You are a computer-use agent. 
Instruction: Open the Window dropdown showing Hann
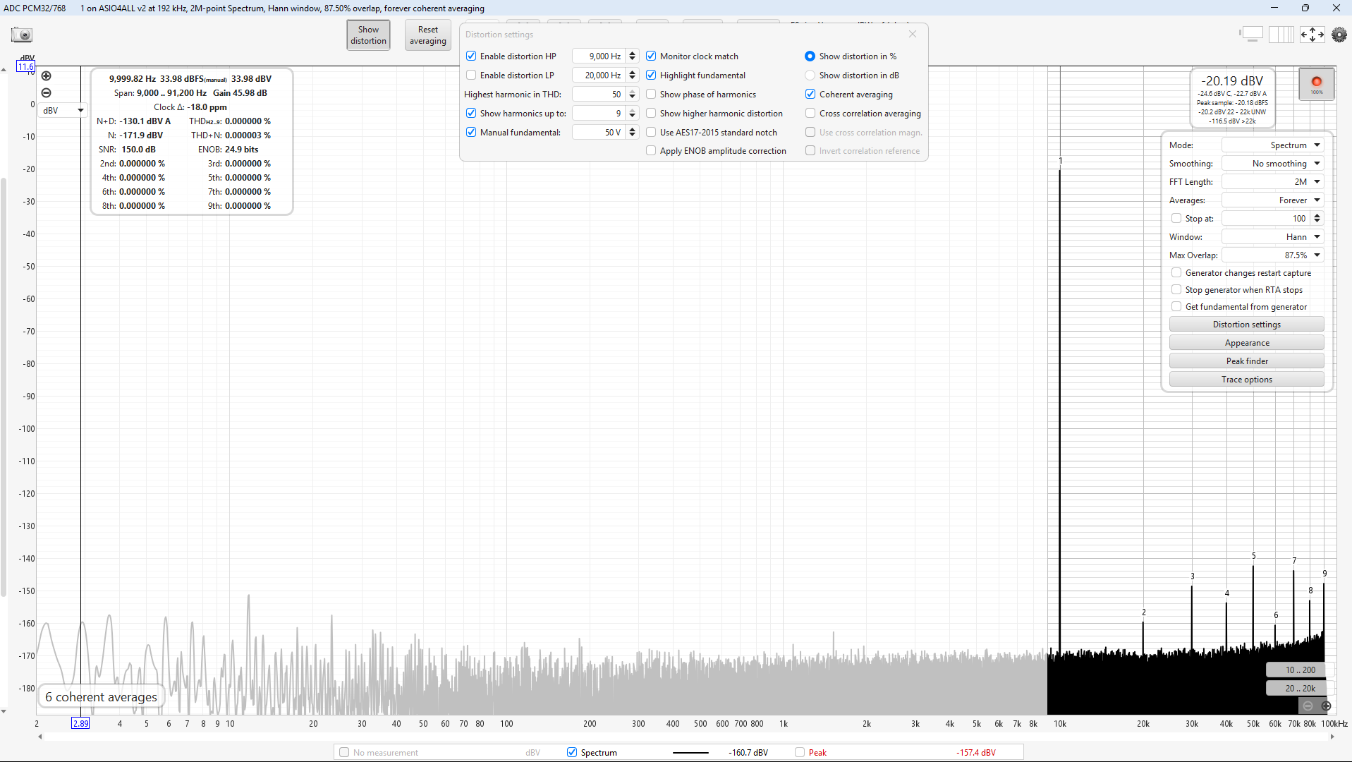point(1272,236)
